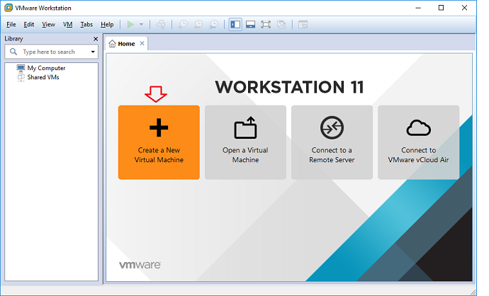This screenshot has width=489, height=296.
Task: Open the View menu
Action: 48,24
